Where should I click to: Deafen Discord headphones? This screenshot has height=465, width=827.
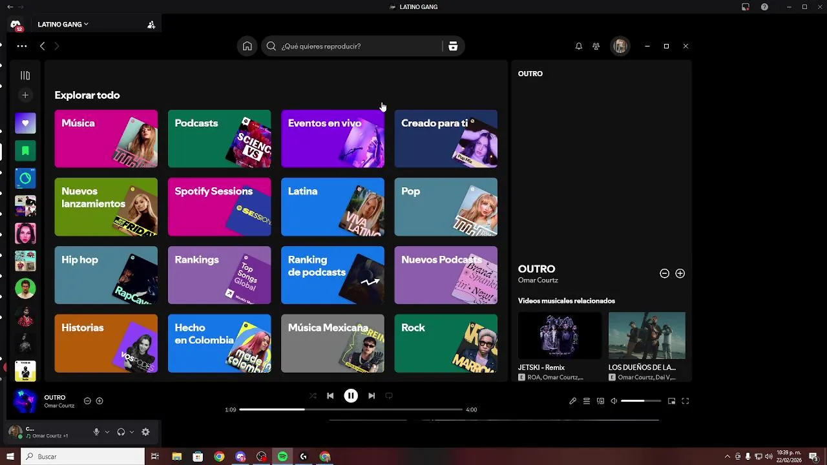click(121, 432)
